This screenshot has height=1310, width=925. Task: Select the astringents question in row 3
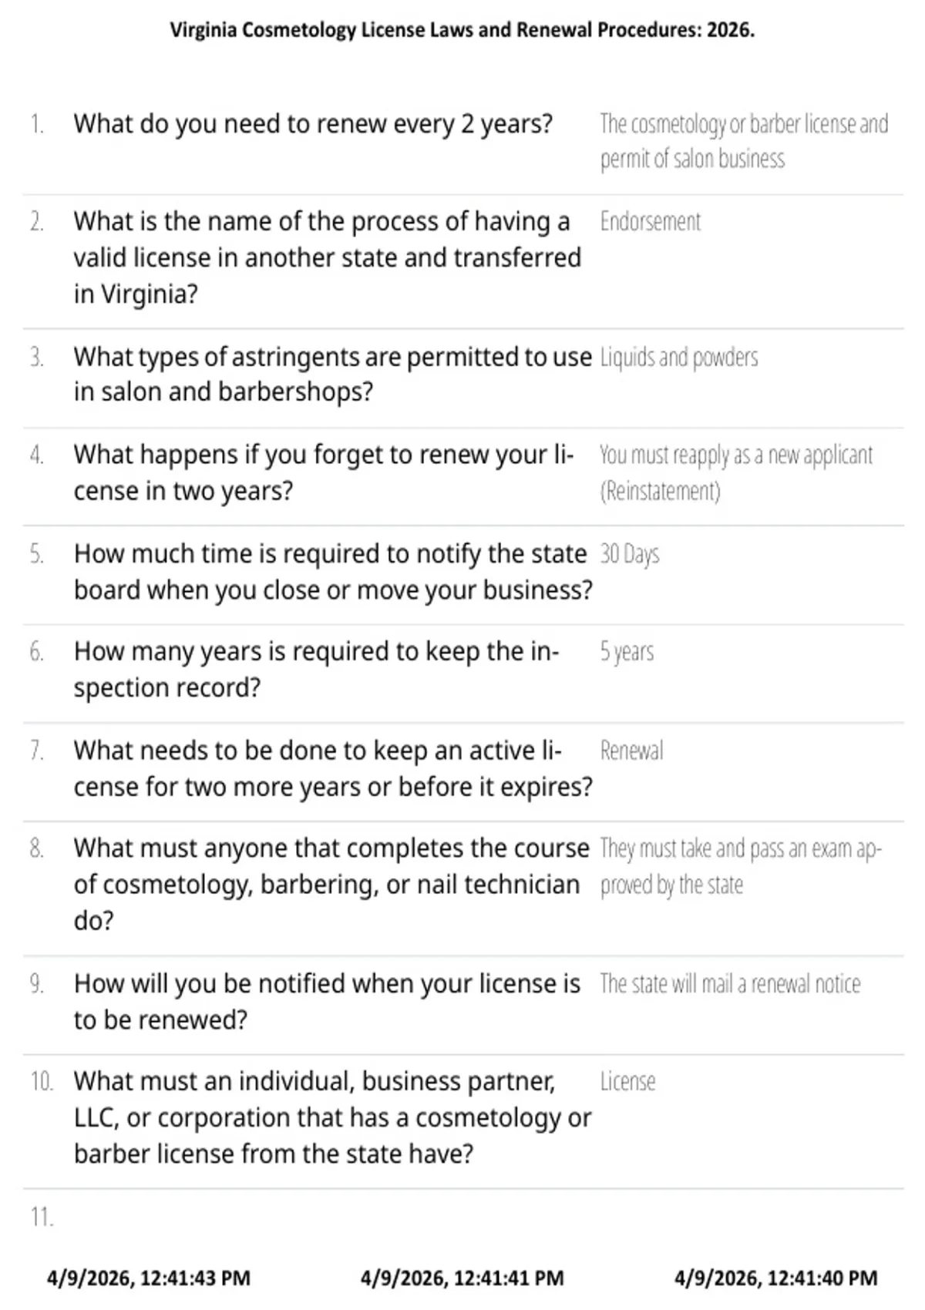point(333,375)
